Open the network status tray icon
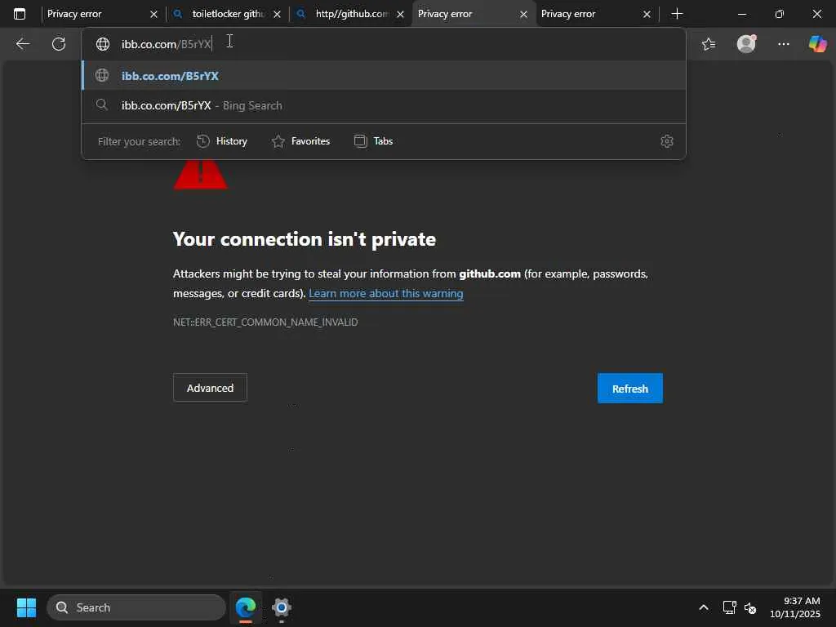 coord(729,607)
